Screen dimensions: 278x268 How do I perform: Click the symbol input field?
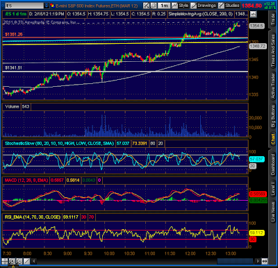(x=24, y=6)
